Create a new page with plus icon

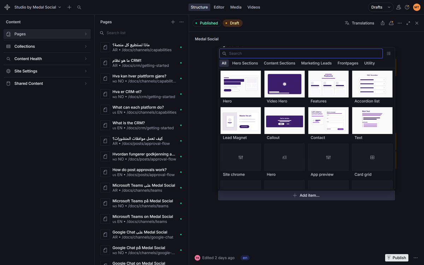click(173, 22)
